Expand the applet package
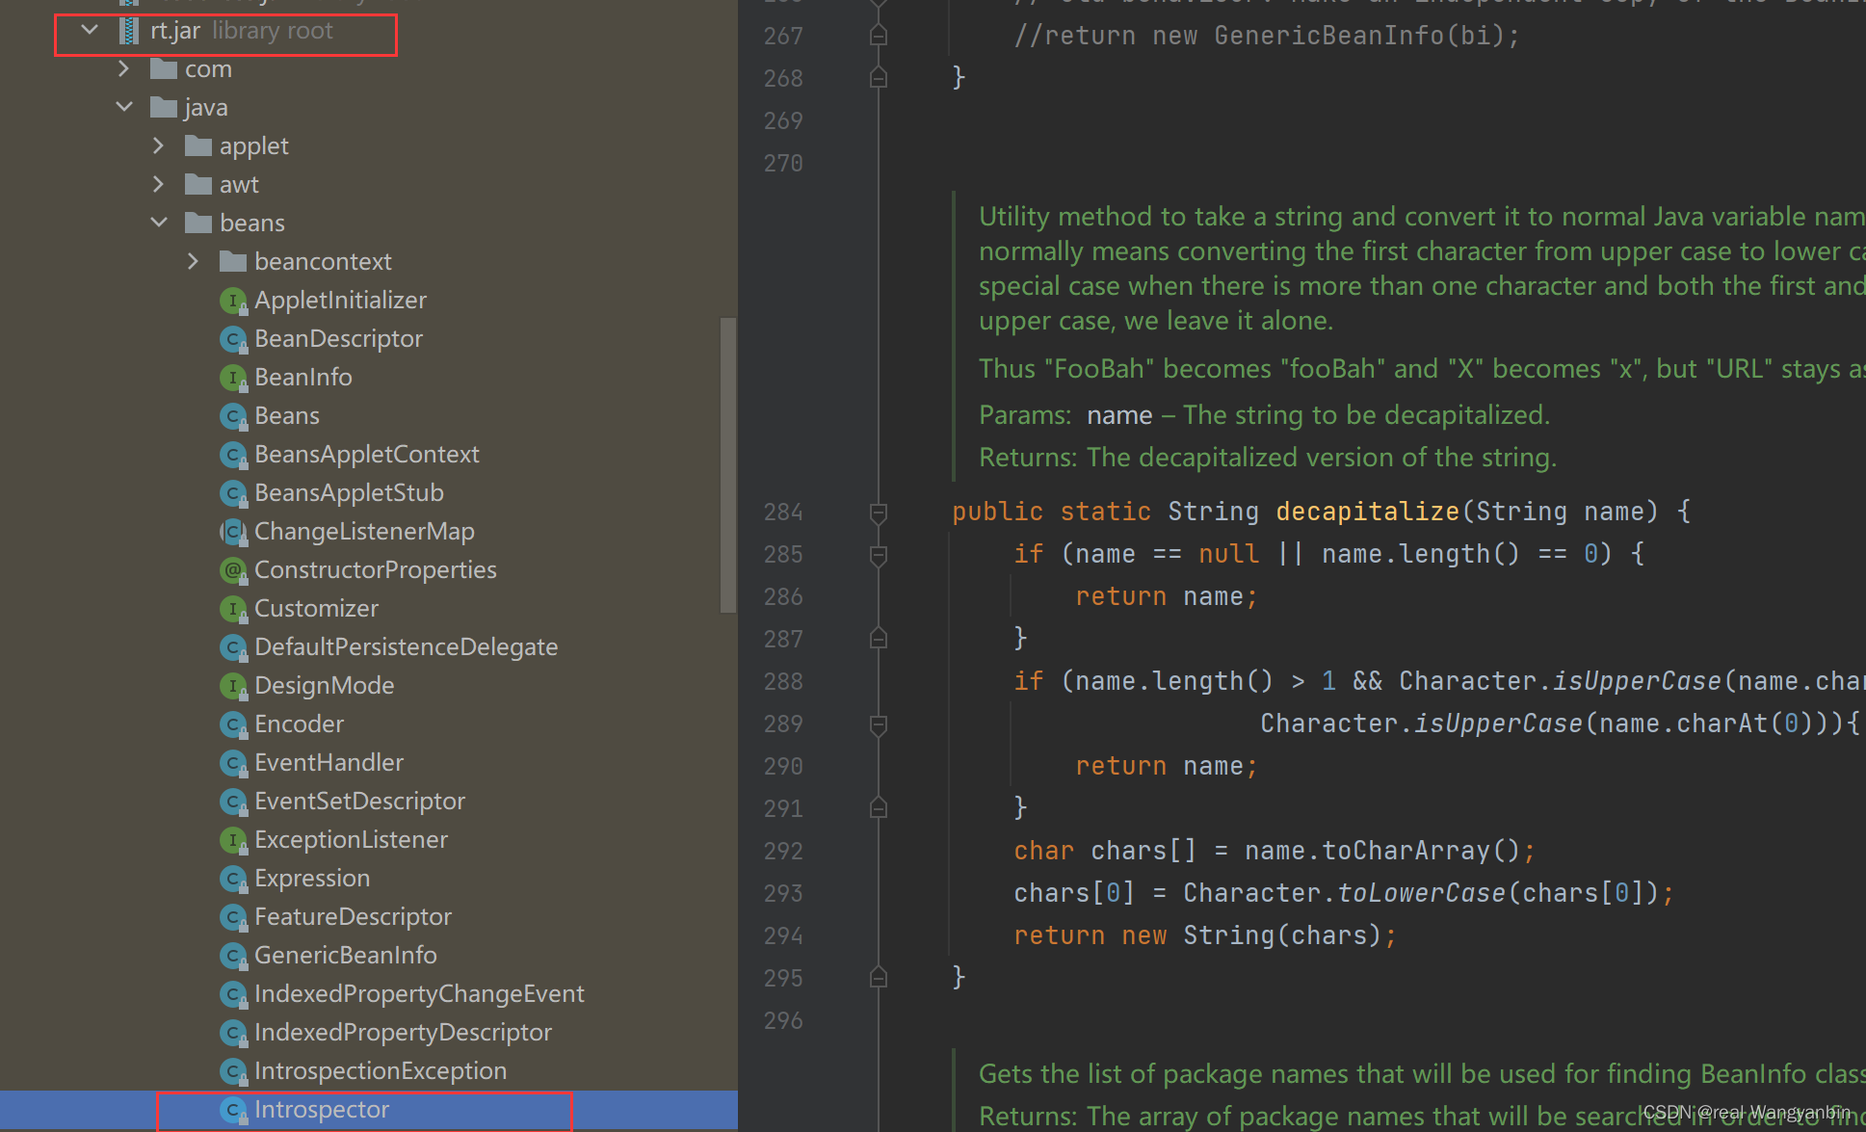 [x=159, y=146]
